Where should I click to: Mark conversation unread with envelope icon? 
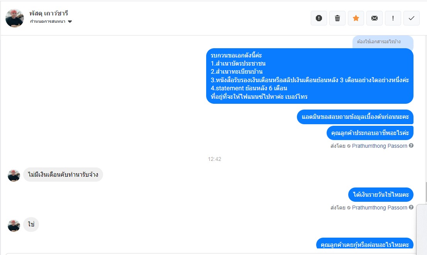[x=374, y=18]
